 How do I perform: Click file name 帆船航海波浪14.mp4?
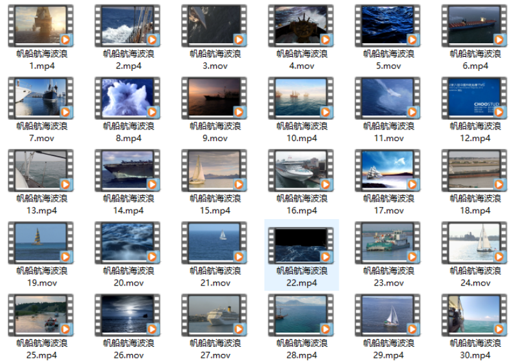point(128,204)
